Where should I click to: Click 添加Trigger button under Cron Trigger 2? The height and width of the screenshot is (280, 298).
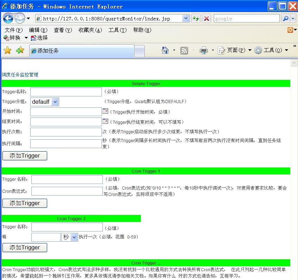click(25, 248)
